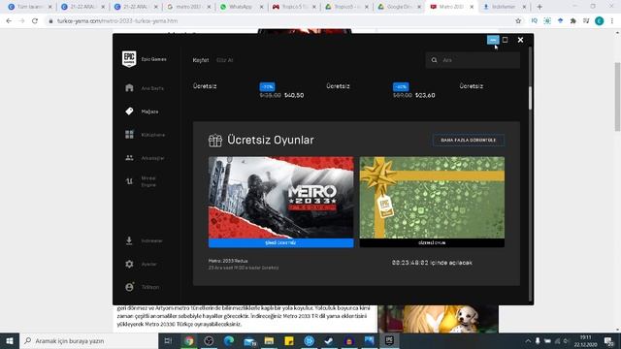Click the launcher vertical scrollbar

pyautogui.click(x=531, y=98)
